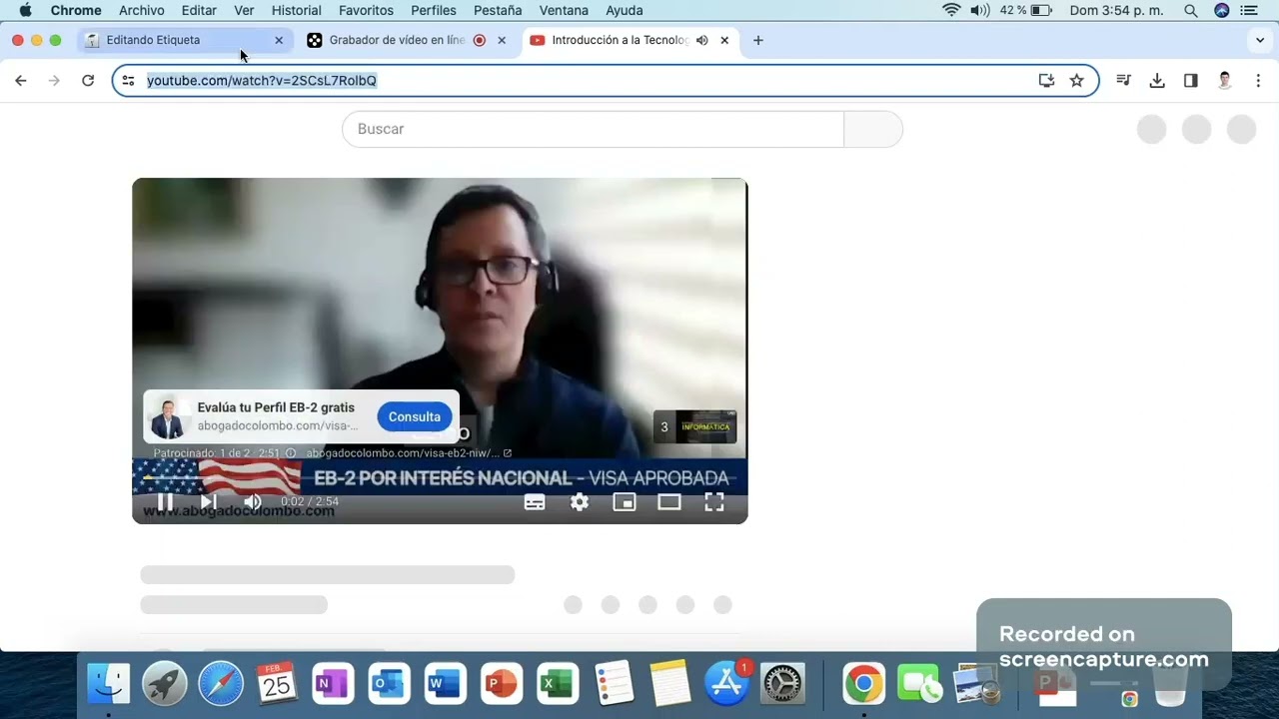Launch Safari from the Dock

tap(221, 684)
